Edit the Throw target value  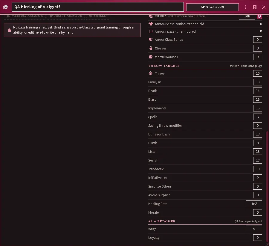pos(258,73)
